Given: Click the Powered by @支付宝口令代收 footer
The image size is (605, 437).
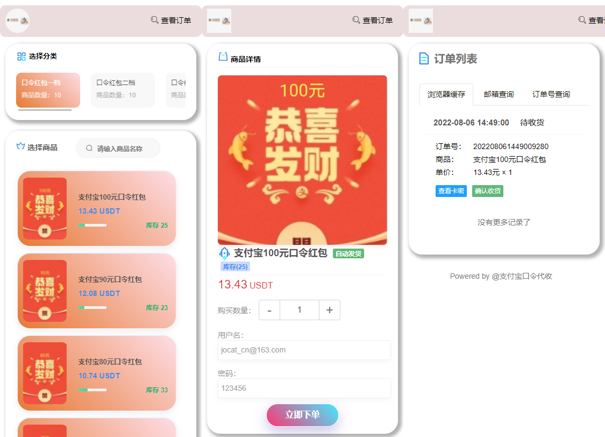Looking at the screenshot, I should pyautogui.click(x=501, y=276).
